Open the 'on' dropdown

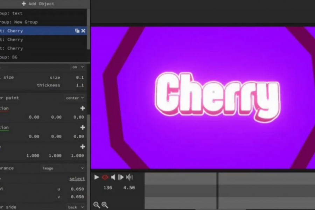(78, 67)
